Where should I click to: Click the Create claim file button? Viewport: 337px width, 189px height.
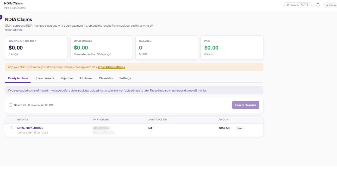[246, 105]
